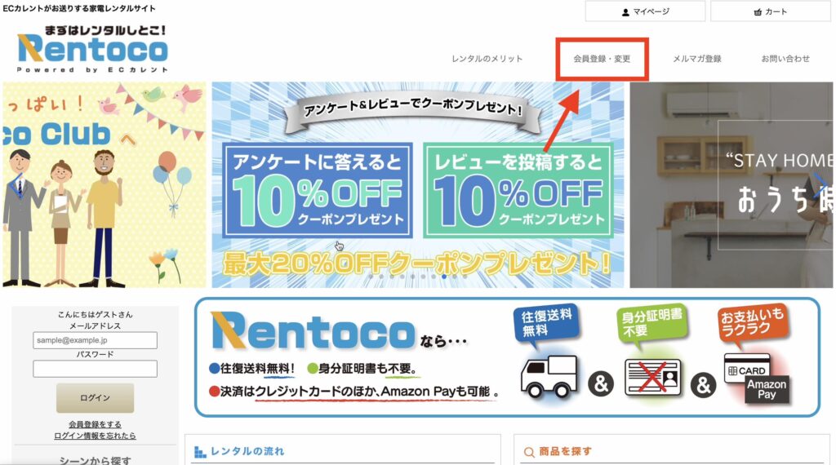Open the カート button

tap(771, 11)
